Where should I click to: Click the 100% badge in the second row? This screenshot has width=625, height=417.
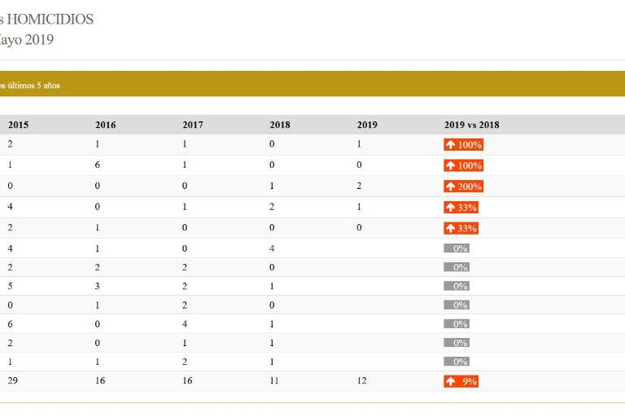tap(463, 165)
